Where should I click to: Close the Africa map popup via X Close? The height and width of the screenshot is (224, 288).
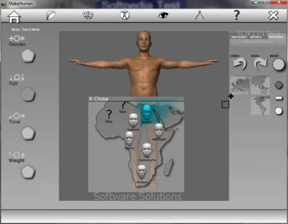[98, 99]
